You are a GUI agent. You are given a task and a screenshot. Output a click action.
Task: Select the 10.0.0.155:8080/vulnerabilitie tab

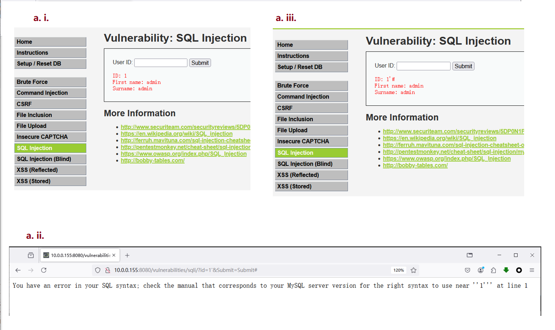coord(80,255)
